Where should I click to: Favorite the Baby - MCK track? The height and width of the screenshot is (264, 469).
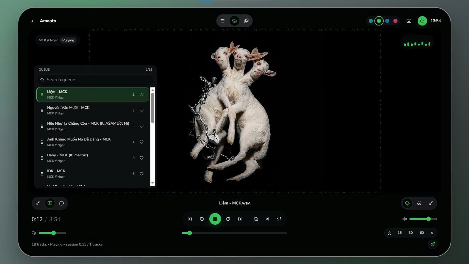pyautogui.click(x=142, y=158)
